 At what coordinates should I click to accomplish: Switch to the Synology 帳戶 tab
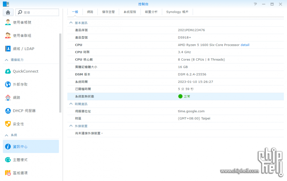[x=177, y=12]
